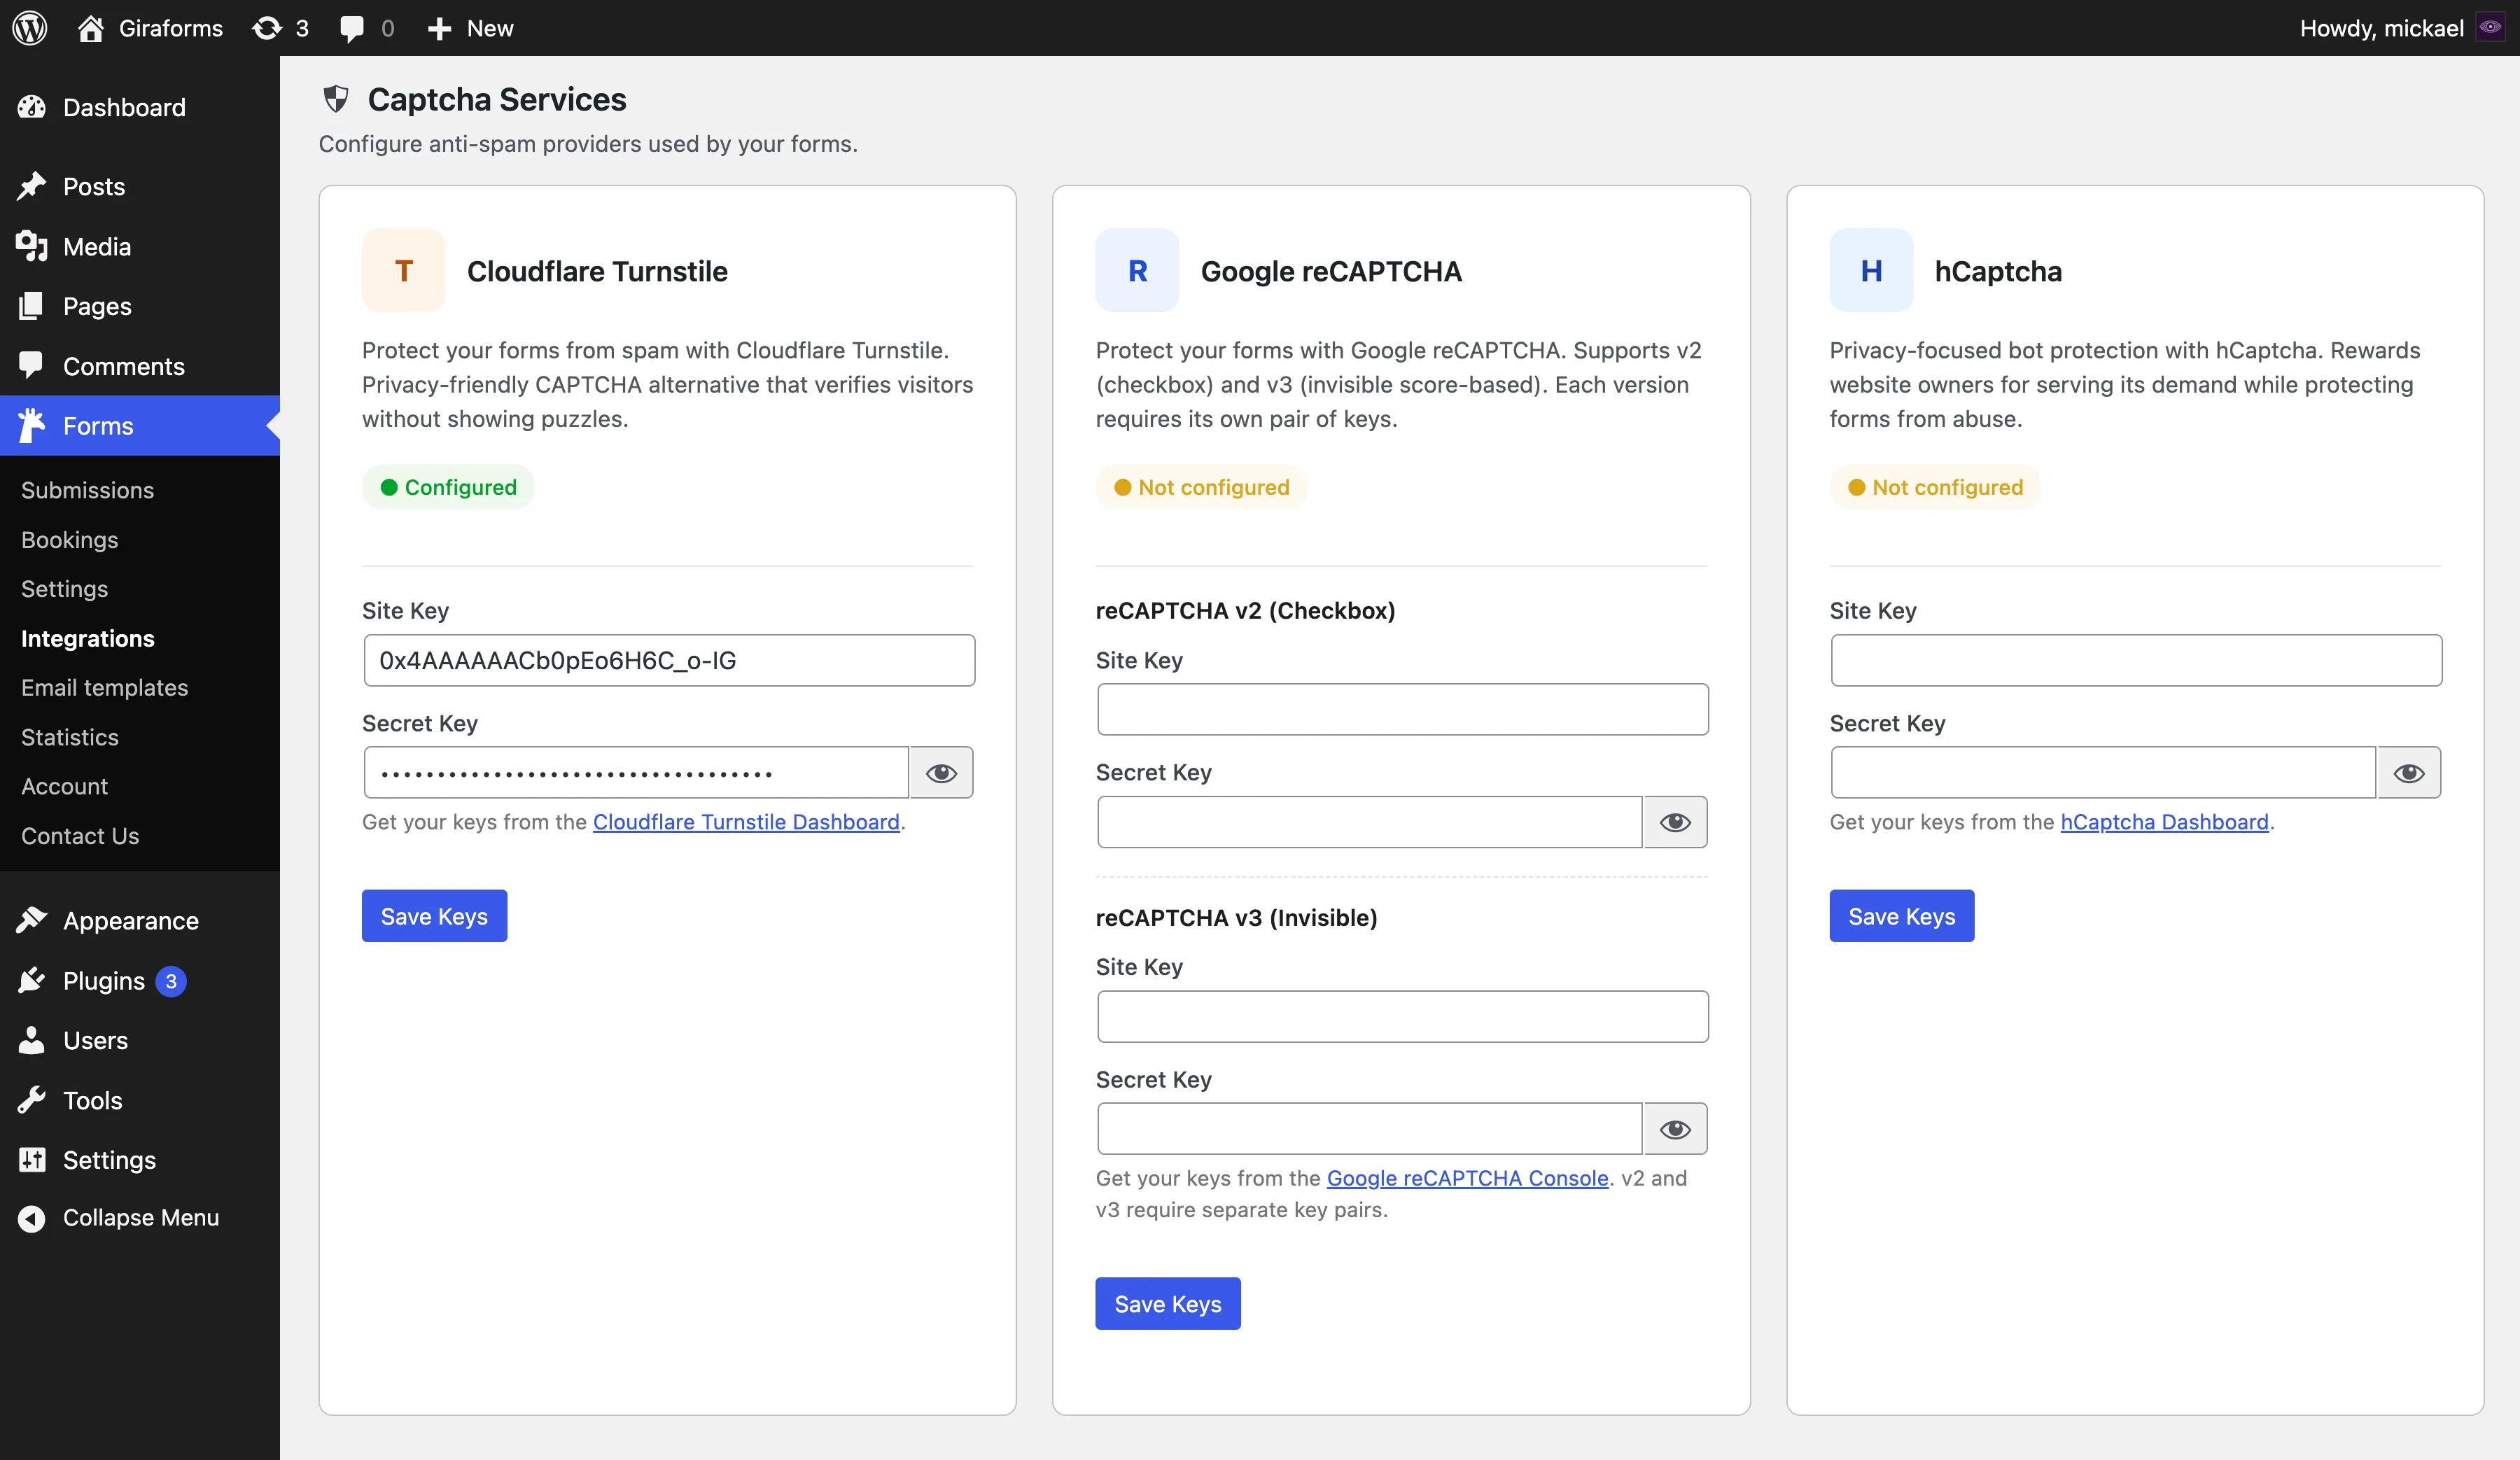Click the WordPress logo in the admin bar
The height and width of the screenshot is (1460, 2520).
[x=30, y=27]
